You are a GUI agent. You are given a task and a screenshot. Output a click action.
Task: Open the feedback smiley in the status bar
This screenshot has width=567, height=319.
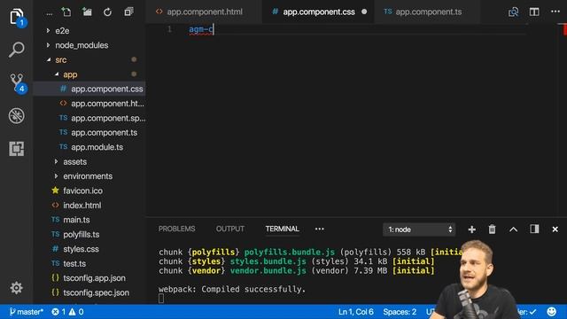click(551, 311)
